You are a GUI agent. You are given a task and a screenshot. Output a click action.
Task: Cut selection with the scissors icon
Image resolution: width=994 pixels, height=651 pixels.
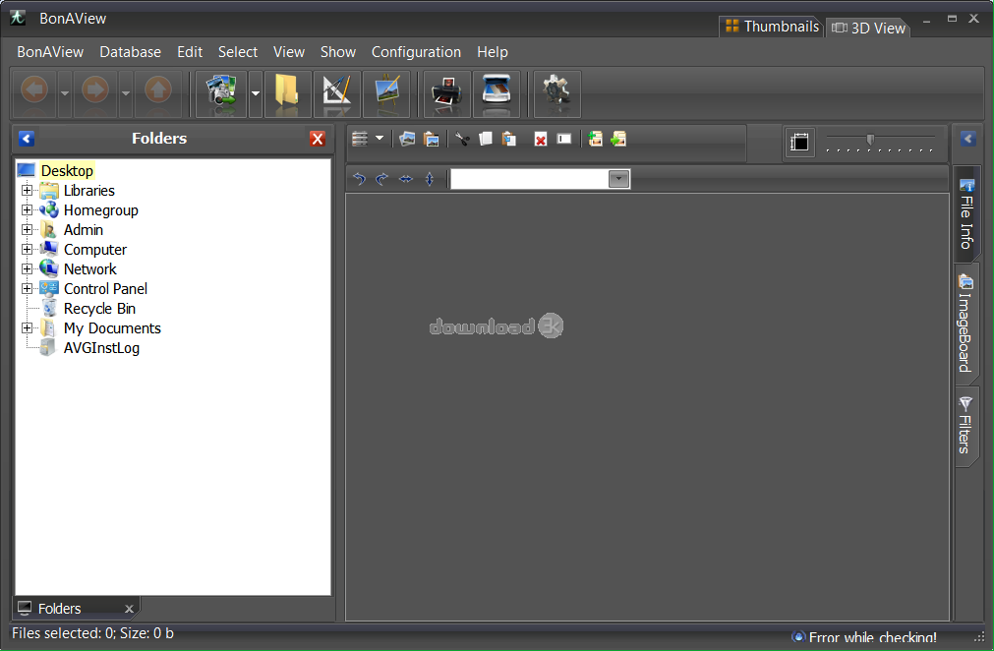(462, 139)
